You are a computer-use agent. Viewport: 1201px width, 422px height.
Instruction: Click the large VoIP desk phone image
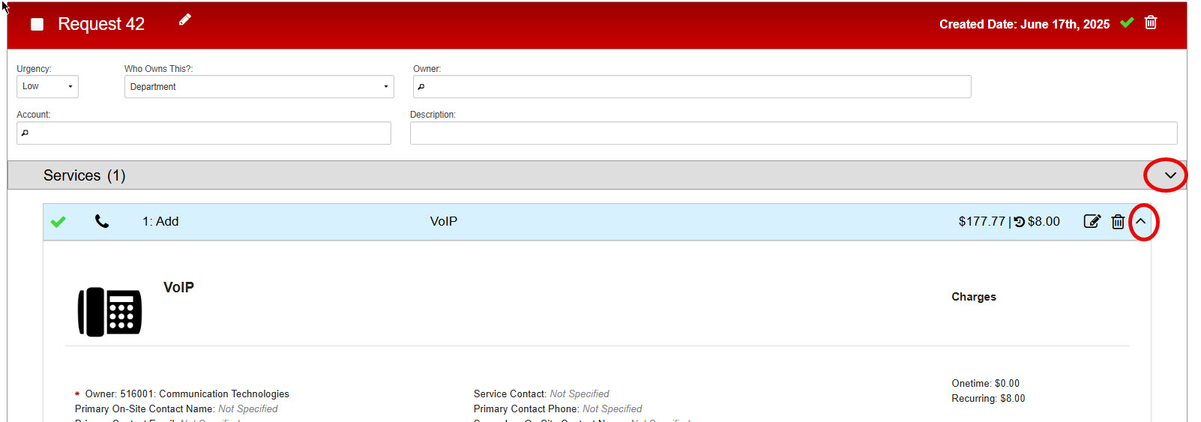point(109,312)
